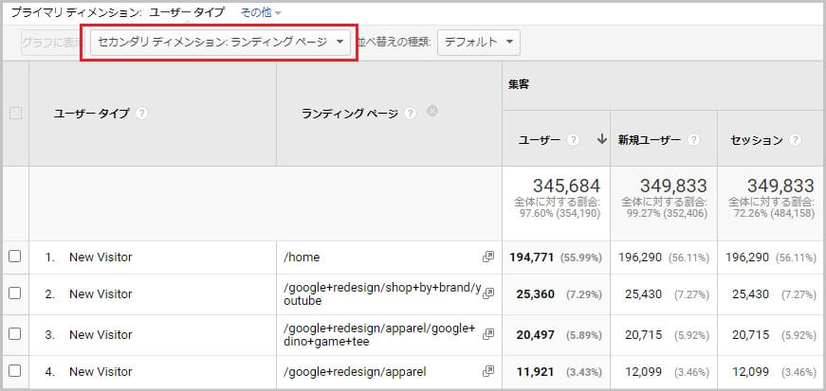Check the row 3 dino game tee checkbox

click(15, 333)
